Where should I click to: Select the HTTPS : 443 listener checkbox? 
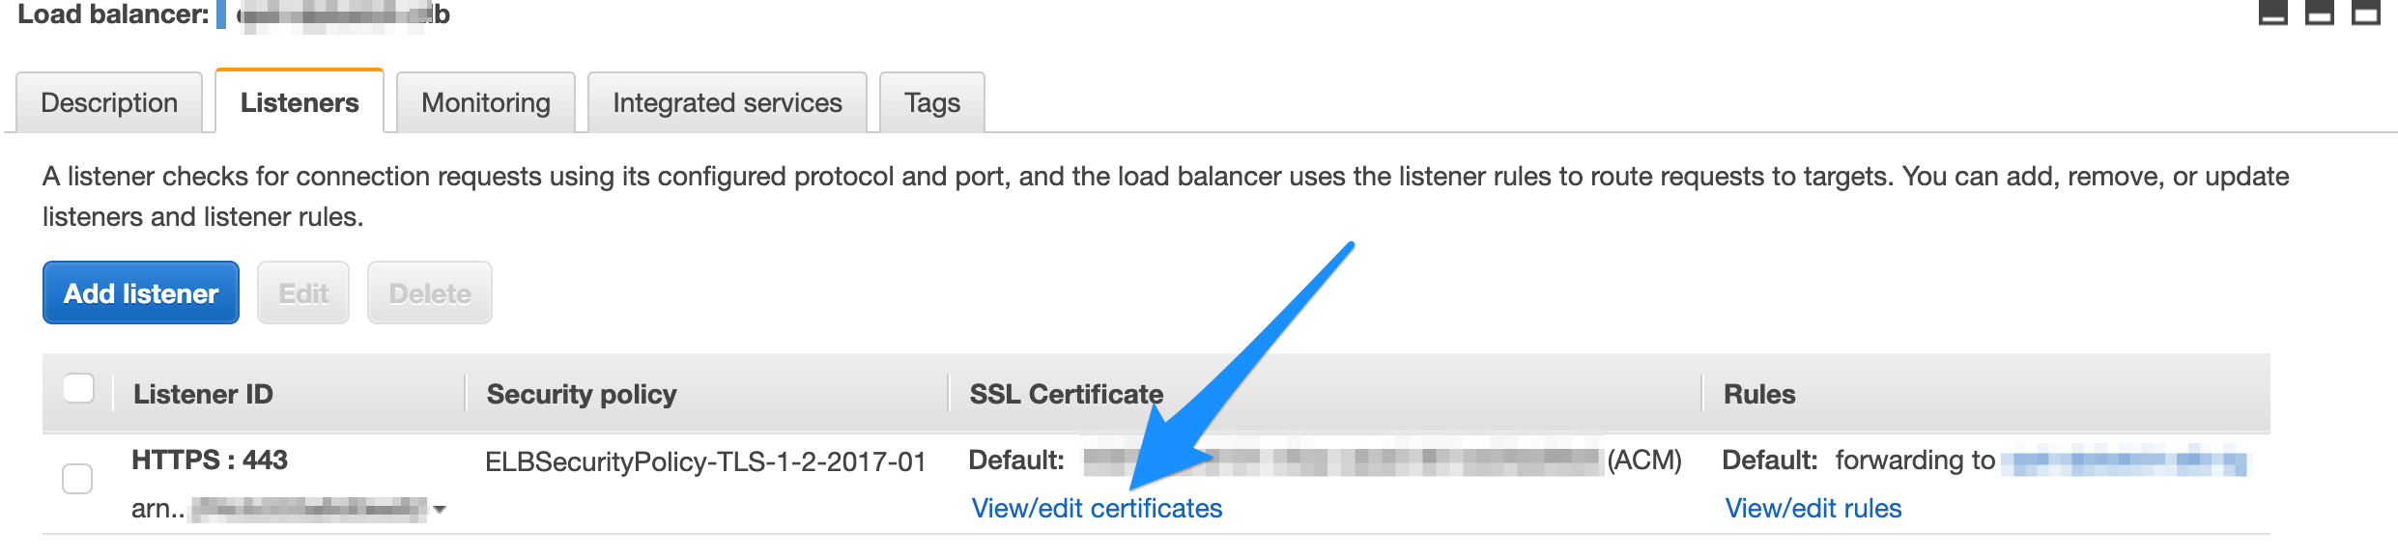(77, 479)
